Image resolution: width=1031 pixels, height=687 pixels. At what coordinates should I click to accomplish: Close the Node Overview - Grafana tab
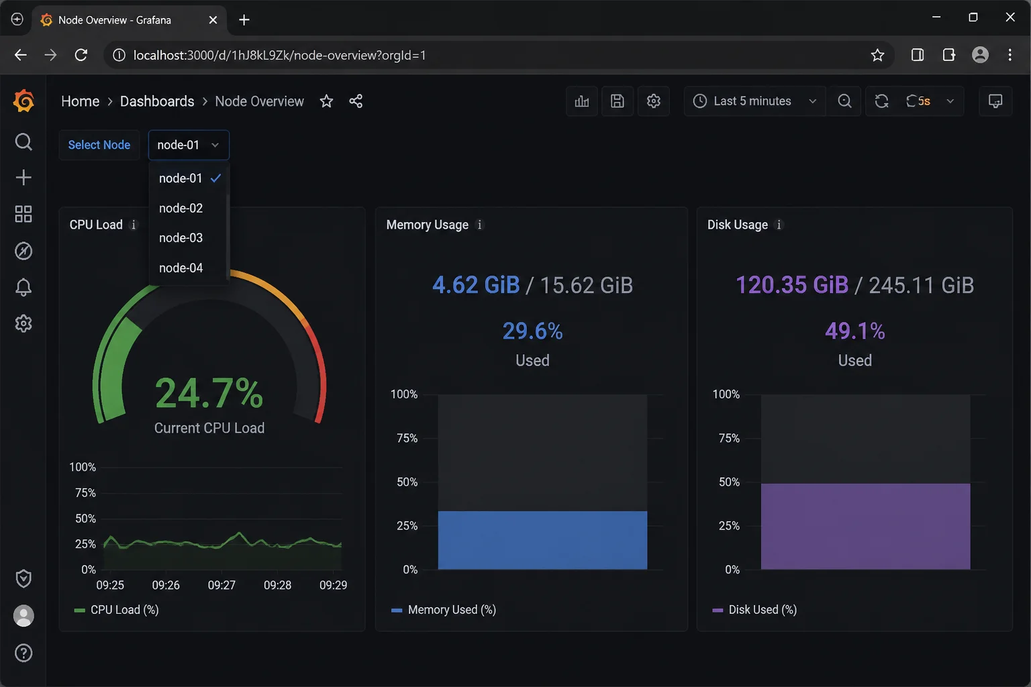pos(213,20)
